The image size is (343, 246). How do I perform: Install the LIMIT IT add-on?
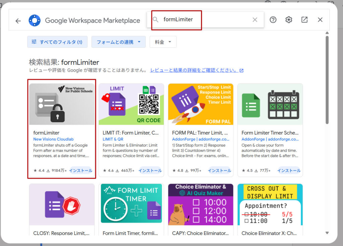point(150,171)
